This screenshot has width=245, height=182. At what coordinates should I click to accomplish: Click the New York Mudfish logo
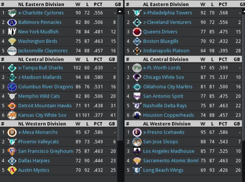(x=12, y=32)
